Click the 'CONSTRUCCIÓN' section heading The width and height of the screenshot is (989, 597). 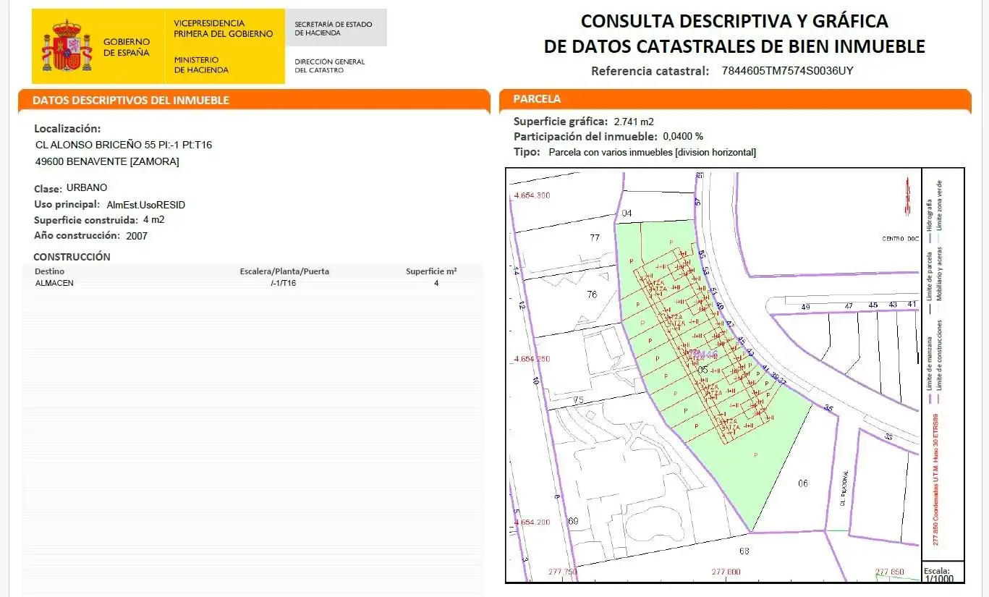point(72,257)
